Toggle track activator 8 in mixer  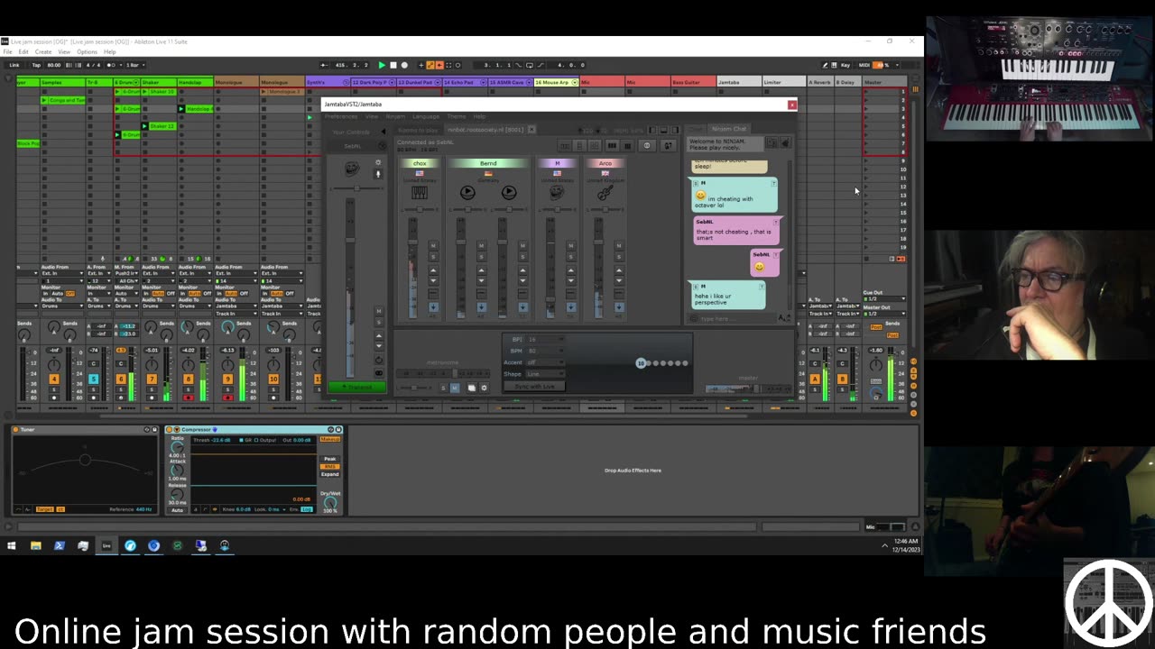coord(188,379)
